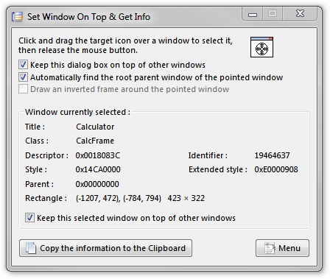Open the Menu button
The image size is (330, 279).
pyautogui.click(x=282, y=248)
